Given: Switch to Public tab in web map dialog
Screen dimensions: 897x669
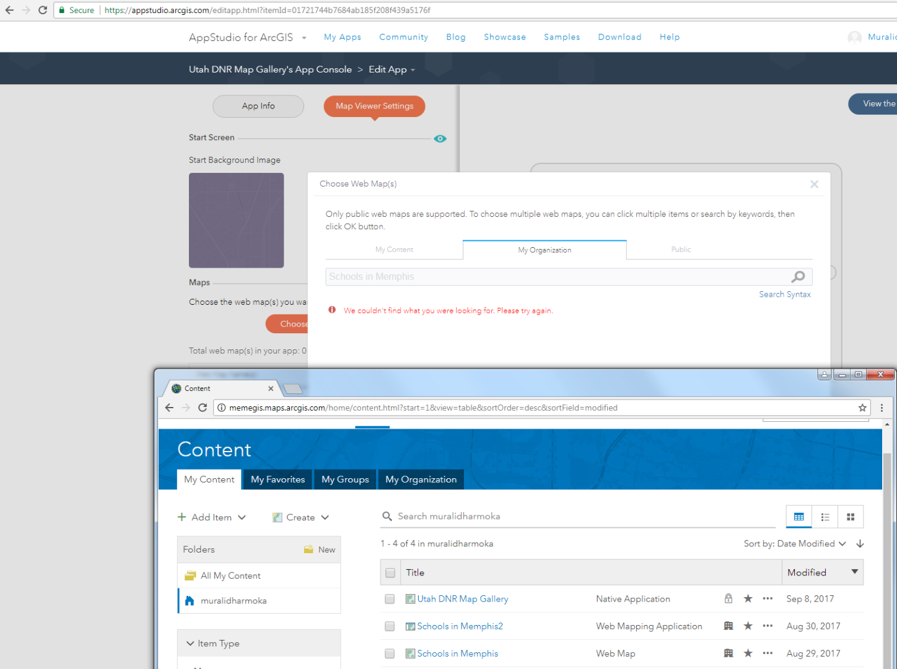Looking at the screenshot, I should click(681, 250).
